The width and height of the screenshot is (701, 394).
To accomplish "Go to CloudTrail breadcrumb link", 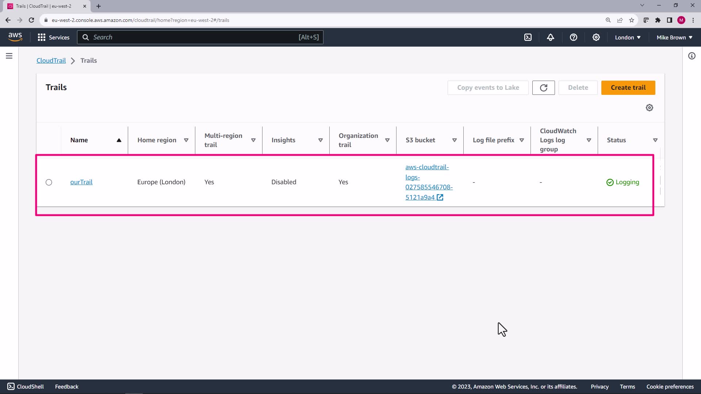I will [x=51, y=61].
